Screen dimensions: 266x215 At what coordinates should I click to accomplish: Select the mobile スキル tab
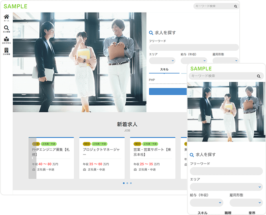(x=202, y=213)
